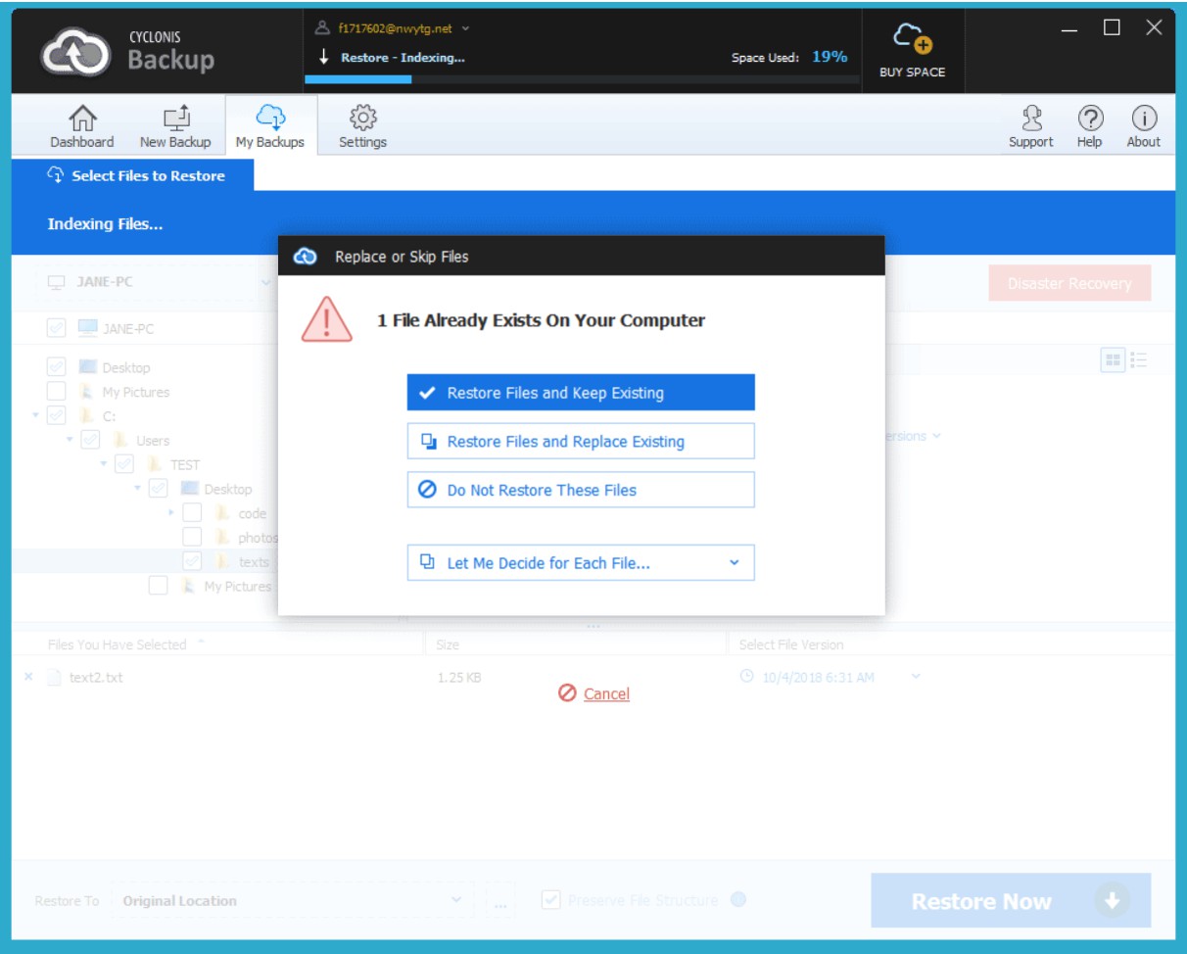
Task: Choose Restore Files and Replace Existing
Action: tap(581, 442)
